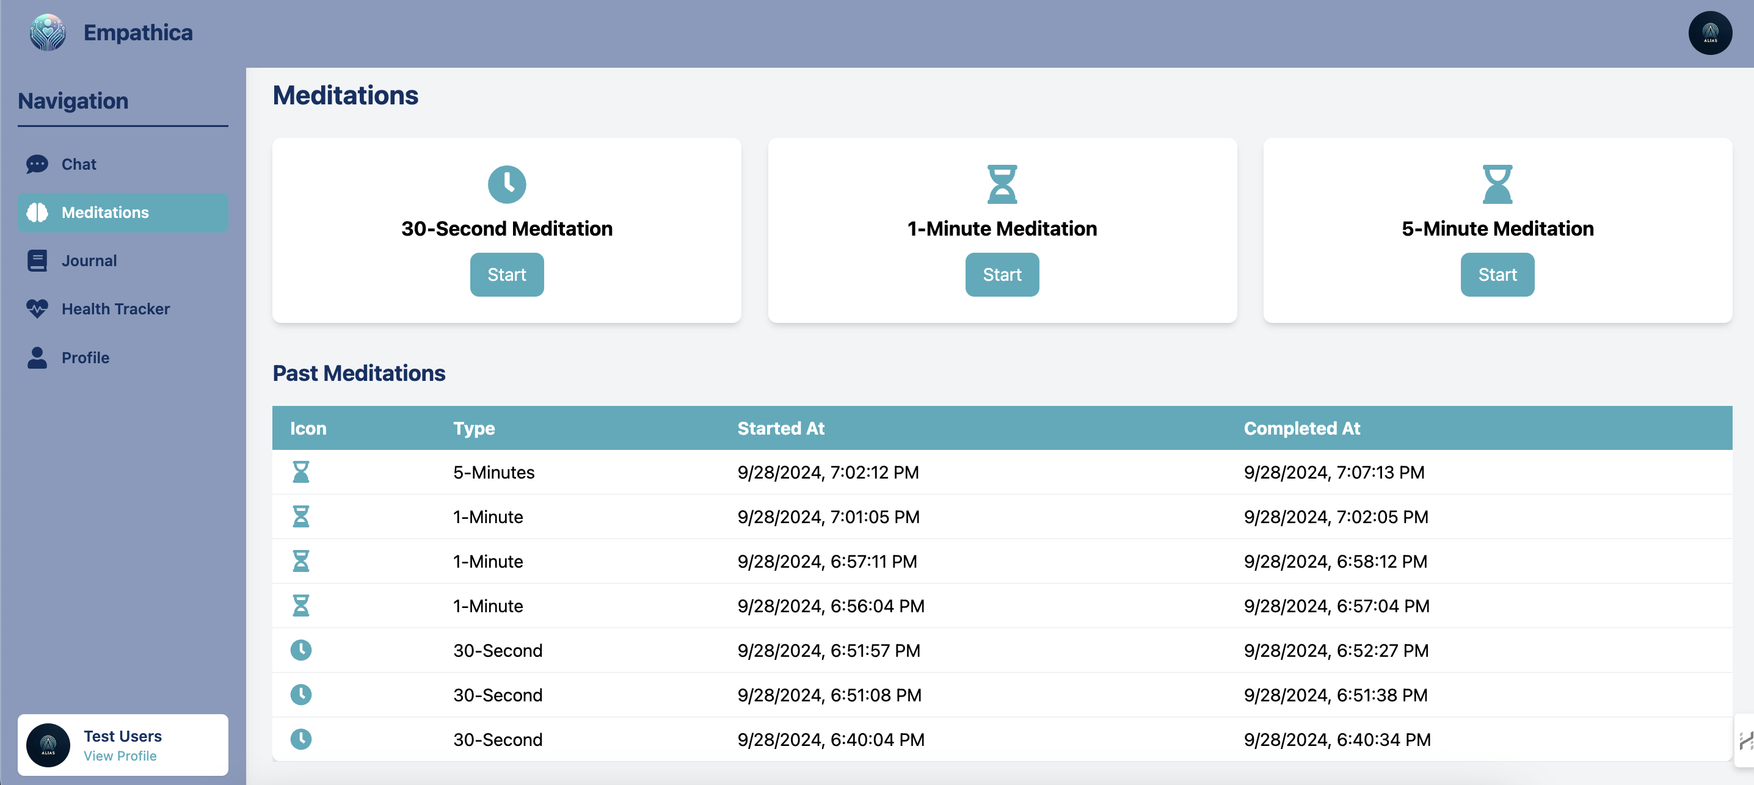Start the 5-Minute Meditation

click(x=1497, y=274)
